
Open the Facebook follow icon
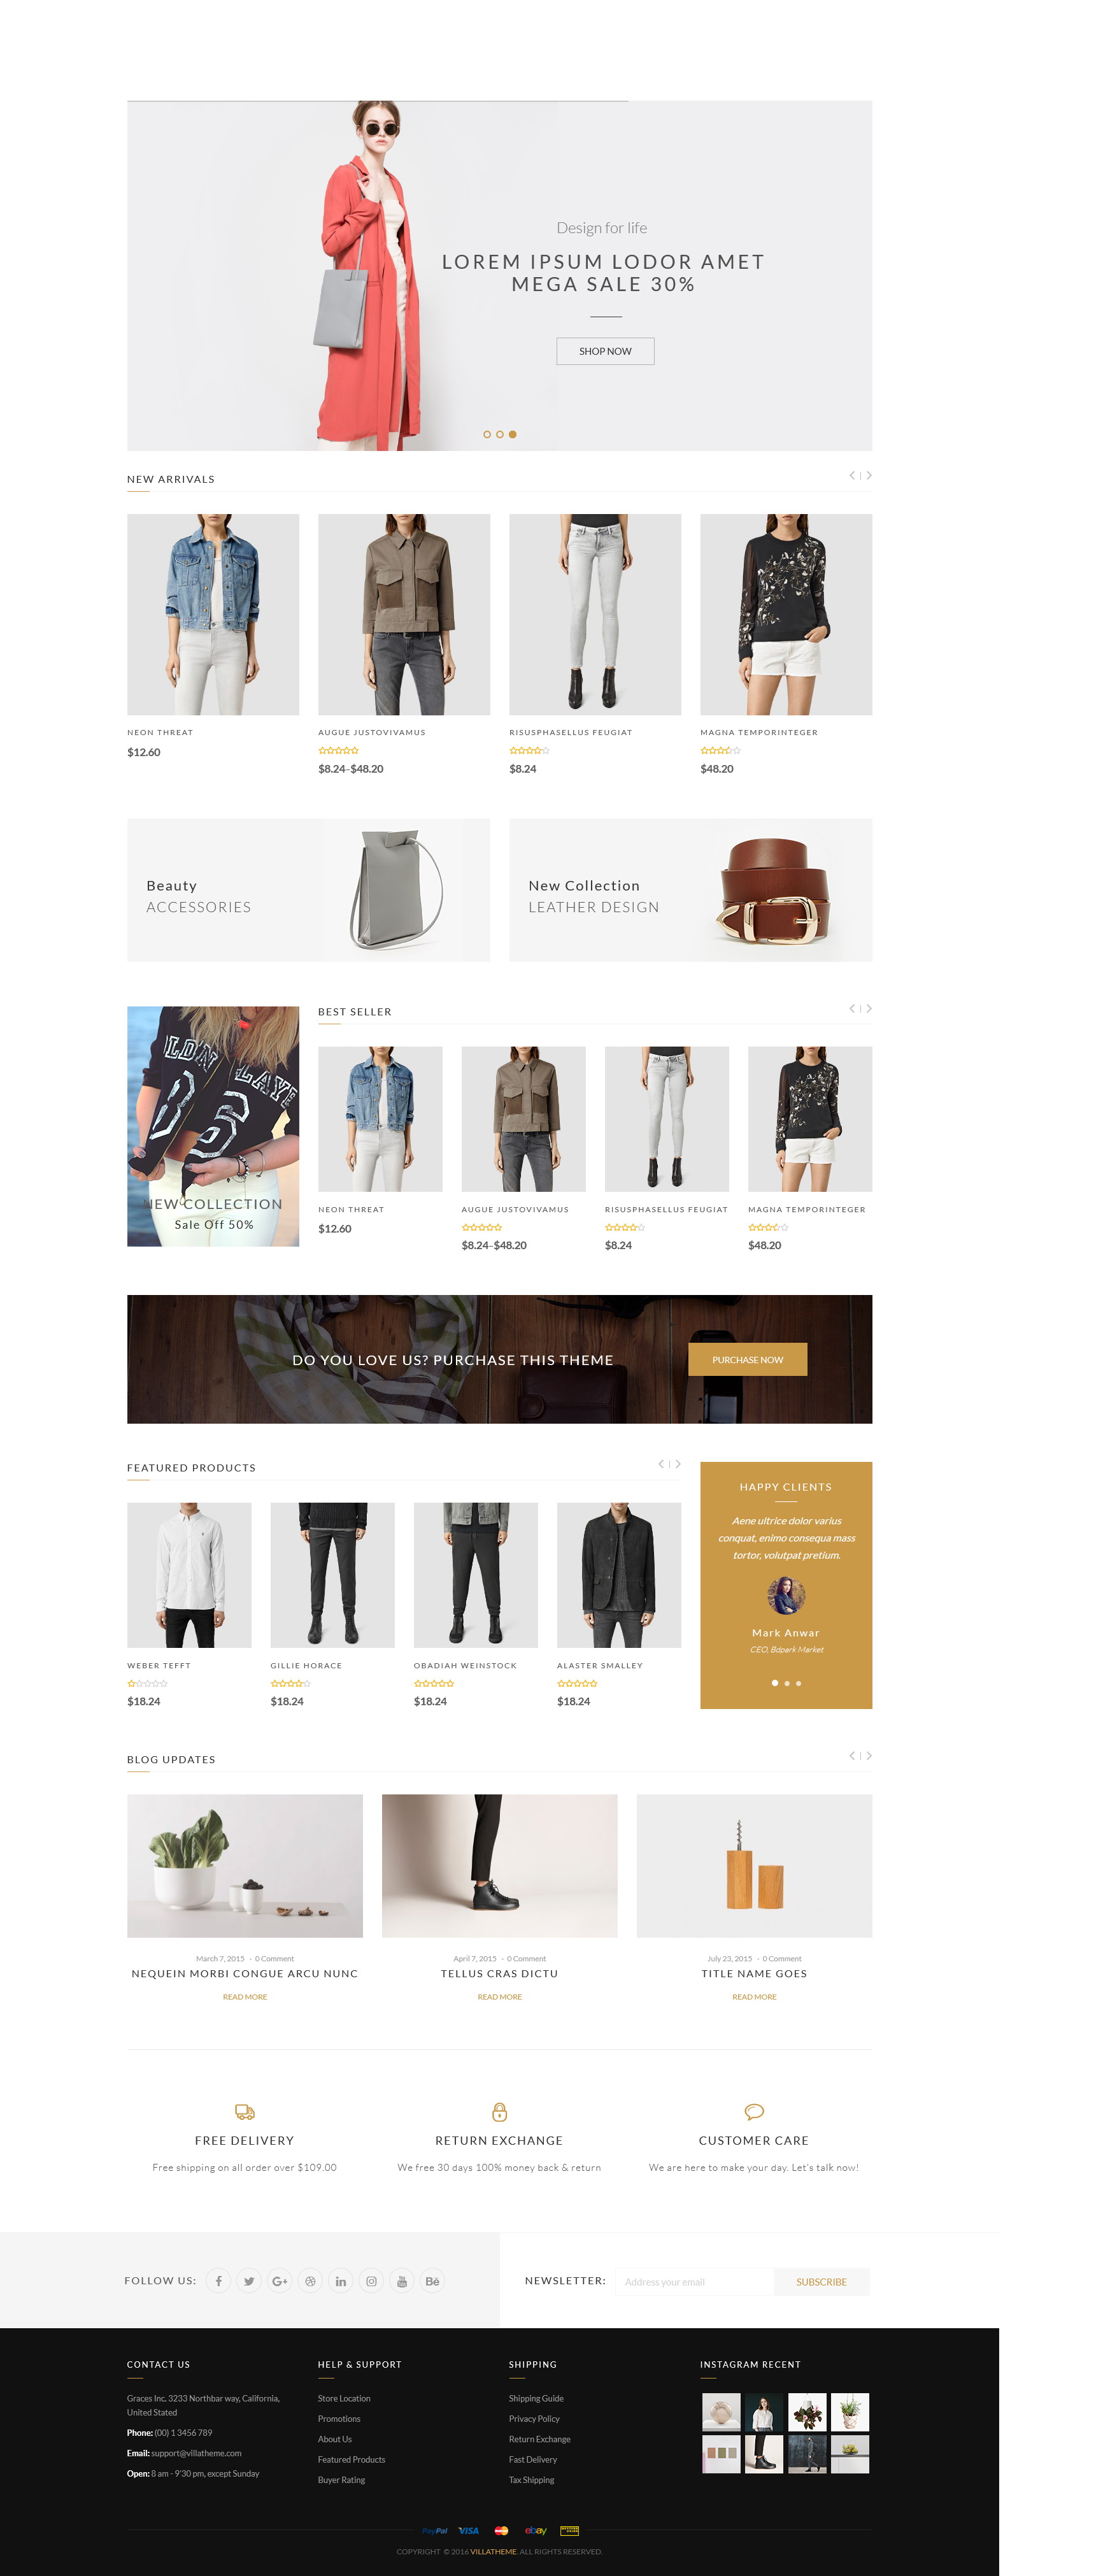click(218, 2281)
